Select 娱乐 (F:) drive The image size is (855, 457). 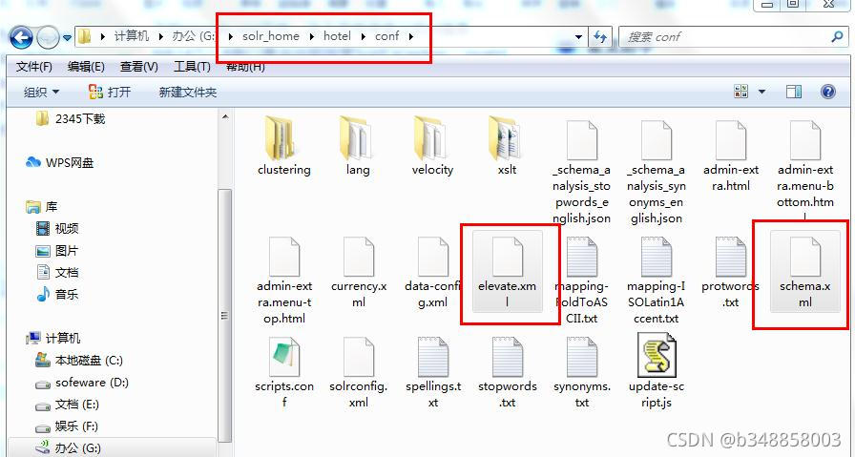67,426
